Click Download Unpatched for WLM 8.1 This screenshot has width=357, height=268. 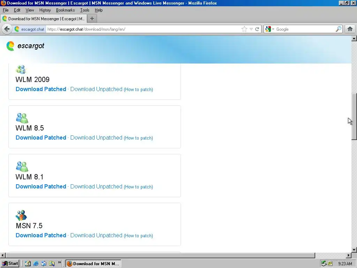pyautogui.click(x=96, y=186)
